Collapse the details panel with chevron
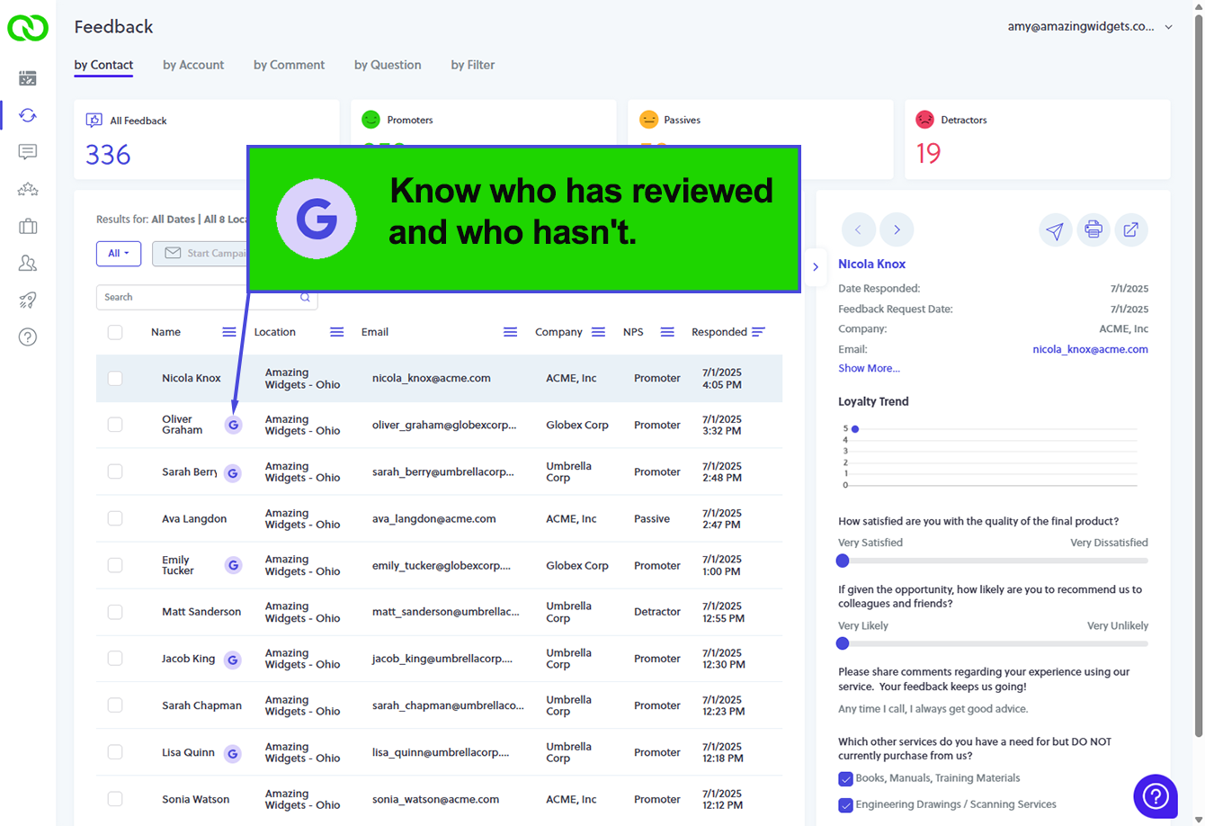1205x826 pixels. coord(816,267)
